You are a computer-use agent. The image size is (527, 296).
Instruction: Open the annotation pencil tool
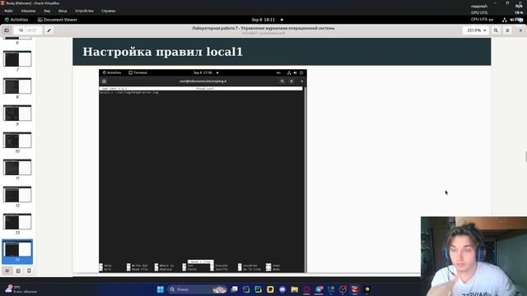49,30
